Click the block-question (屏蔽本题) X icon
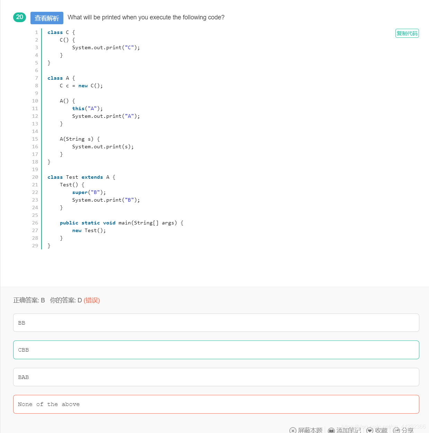 click(x=293, y=431)
